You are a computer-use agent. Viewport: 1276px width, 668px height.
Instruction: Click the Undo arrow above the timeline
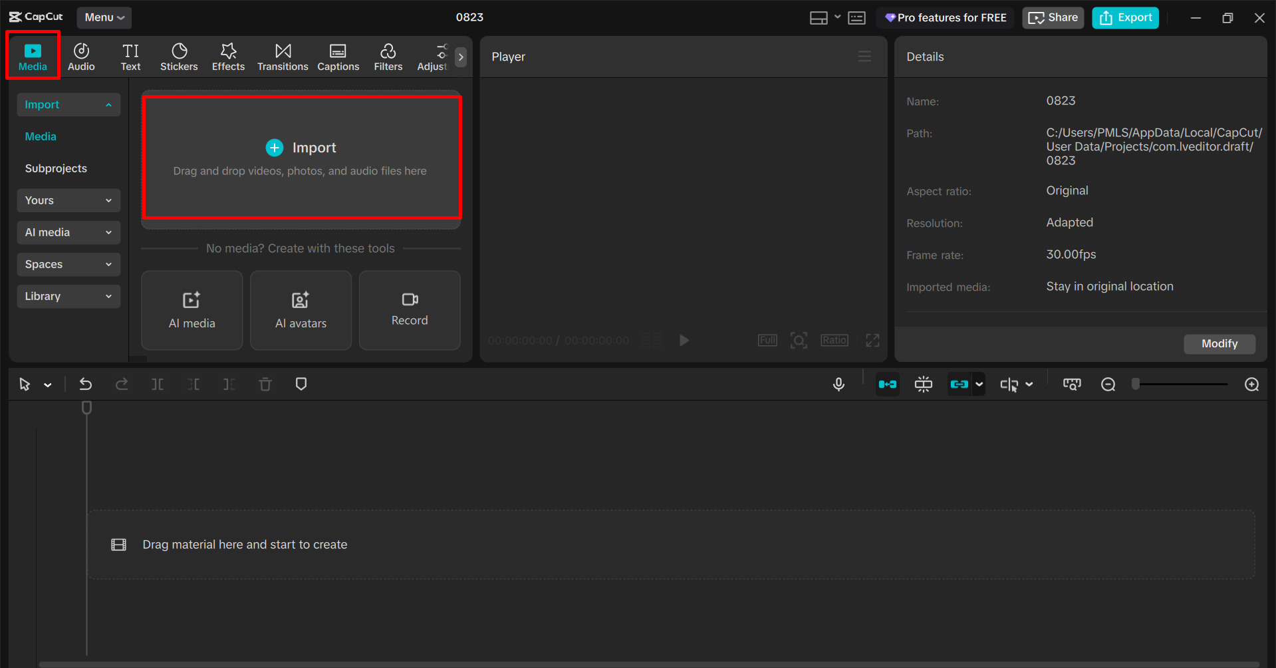(85, 384)
